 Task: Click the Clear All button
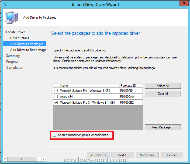click(x=163, y=94)
